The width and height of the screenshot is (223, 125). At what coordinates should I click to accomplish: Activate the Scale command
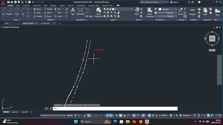click(x=48, y=16)
